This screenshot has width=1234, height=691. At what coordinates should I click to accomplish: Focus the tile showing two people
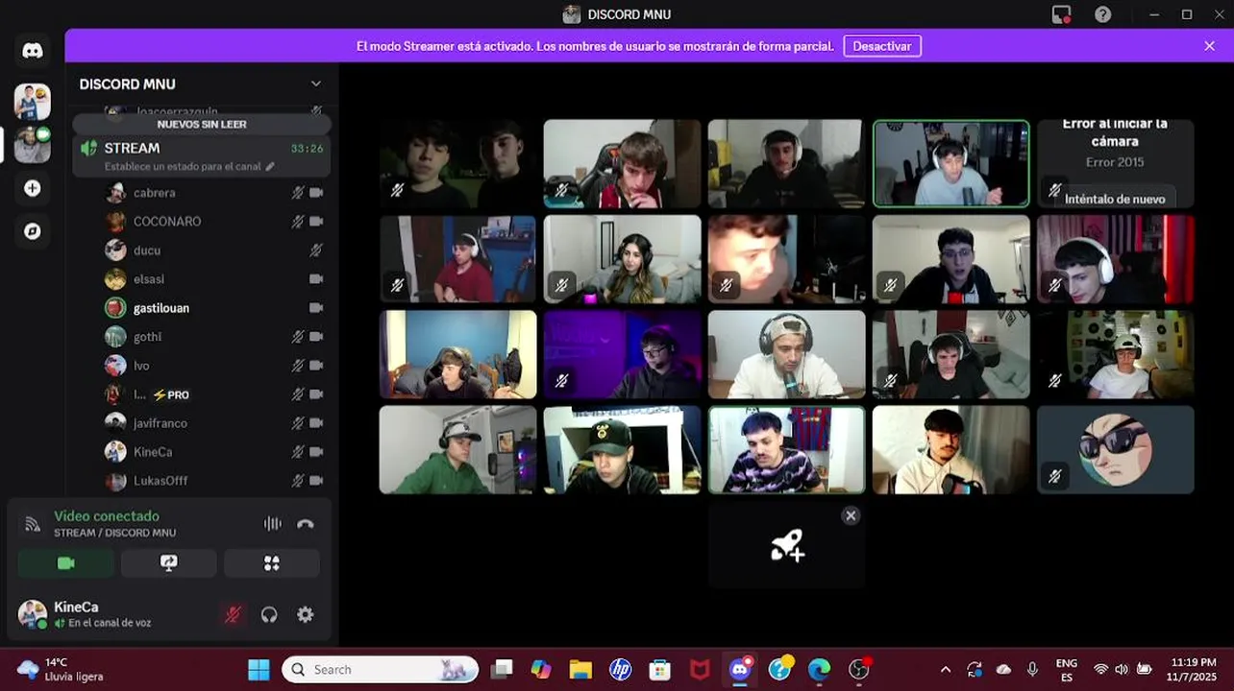[x=457, y=163]
